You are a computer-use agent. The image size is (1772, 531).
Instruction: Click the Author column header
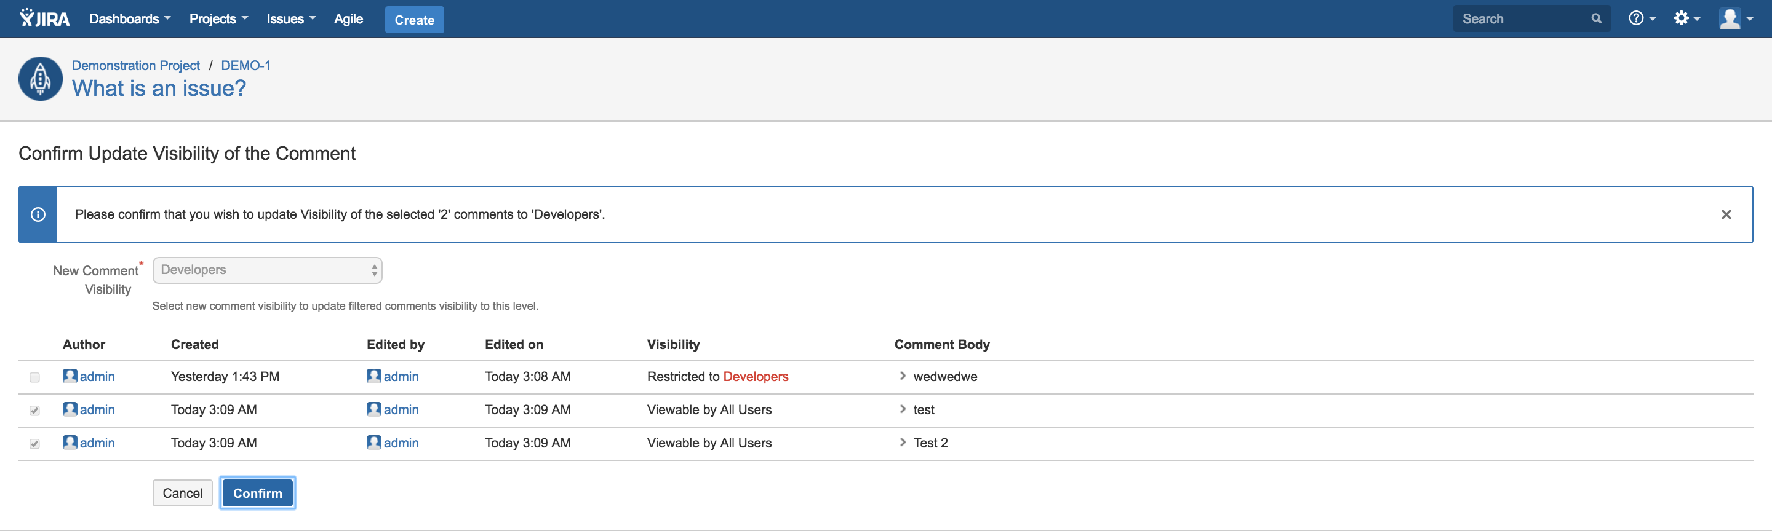point(84,344)
